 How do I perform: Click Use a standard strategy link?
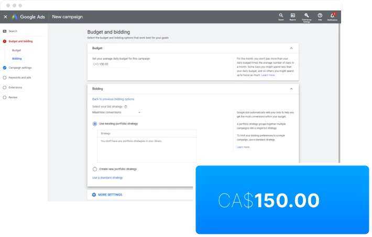(x=107, y=178)
